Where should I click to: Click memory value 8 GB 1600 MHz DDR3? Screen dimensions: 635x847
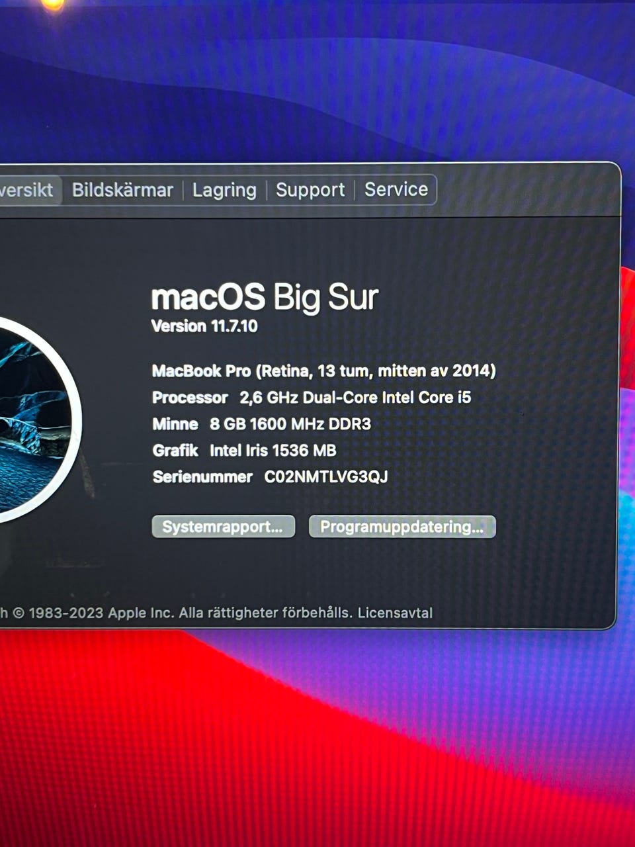290,423
